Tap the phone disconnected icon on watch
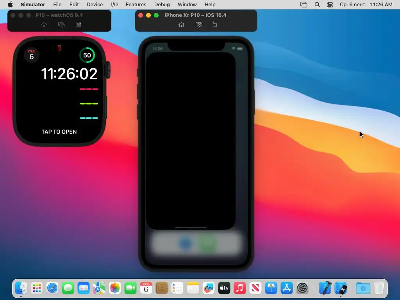Image resolution: width=400 pixels, height=300 pixels. pyautogui.click(x=59, y=48)
